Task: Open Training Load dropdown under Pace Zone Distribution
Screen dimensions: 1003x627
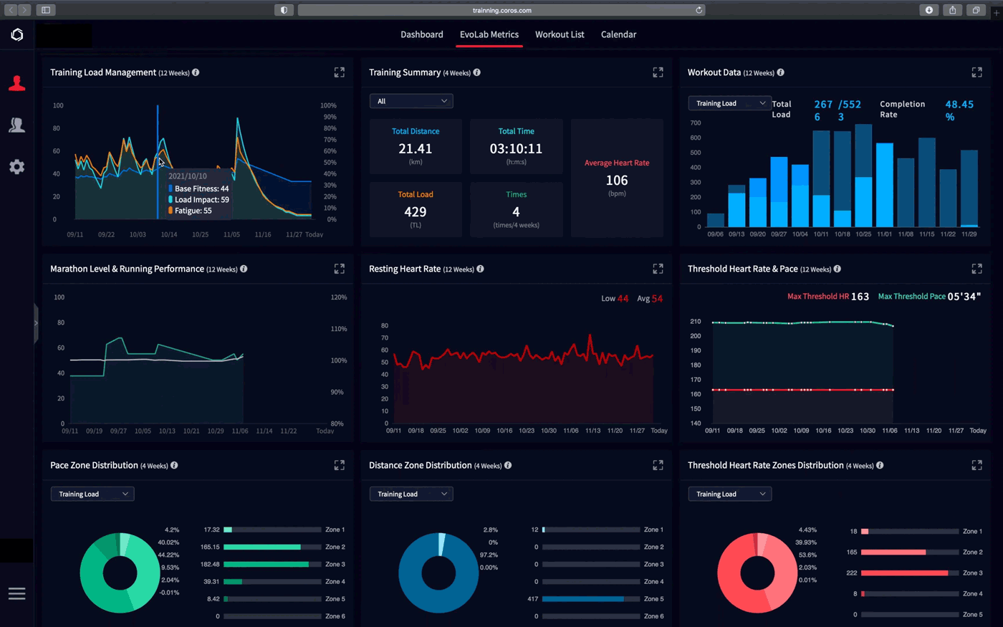Action: [x=92, y=494]
